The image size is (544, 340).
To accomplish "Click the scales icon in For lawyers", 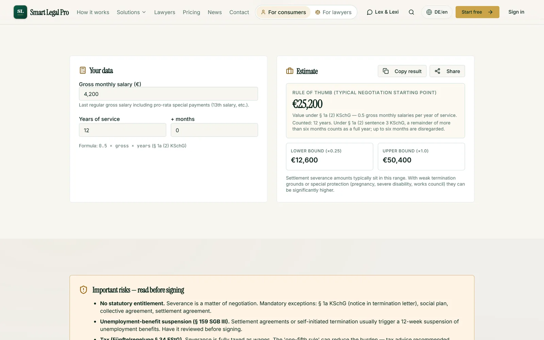I will pos(318,12).
